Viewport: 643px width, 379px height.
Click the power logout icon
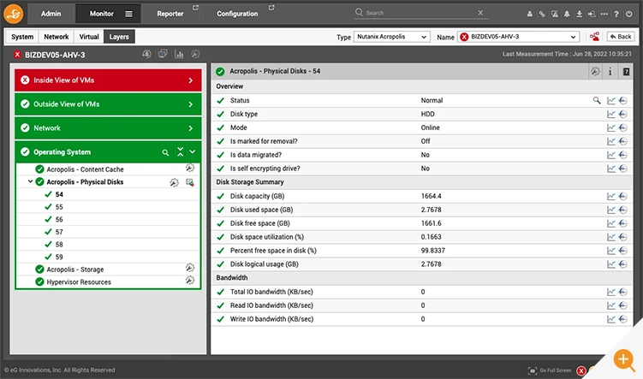click(x=628, y=14)
